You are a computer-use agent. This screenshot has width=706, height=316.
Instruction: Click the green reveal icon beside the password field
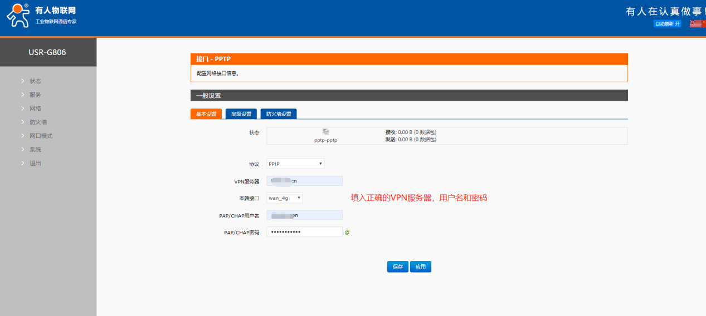click(347, 232)
